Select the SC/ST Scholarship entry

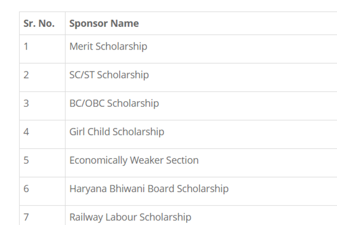(109, 75)
